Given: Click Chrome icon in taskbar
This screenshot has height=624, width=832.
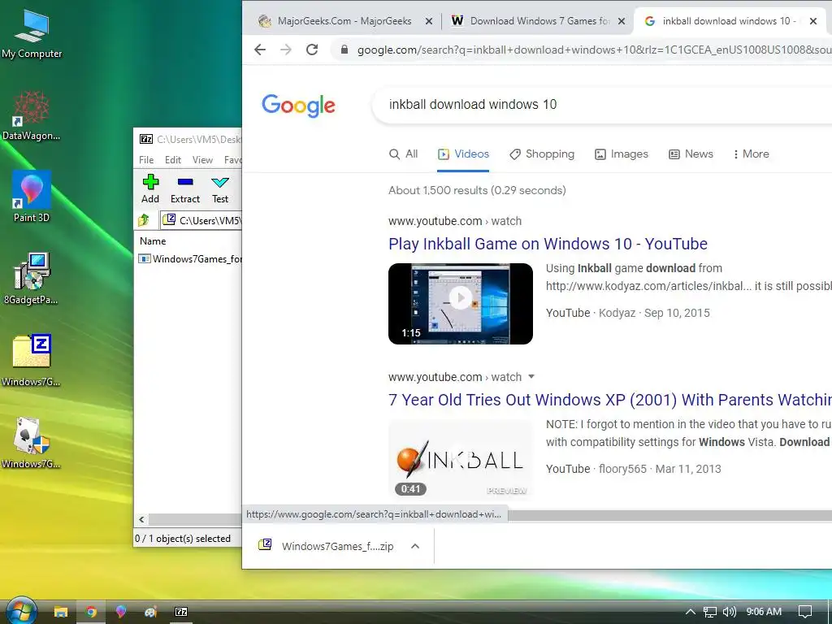Looking at the screenshot, I should (91, 612).
